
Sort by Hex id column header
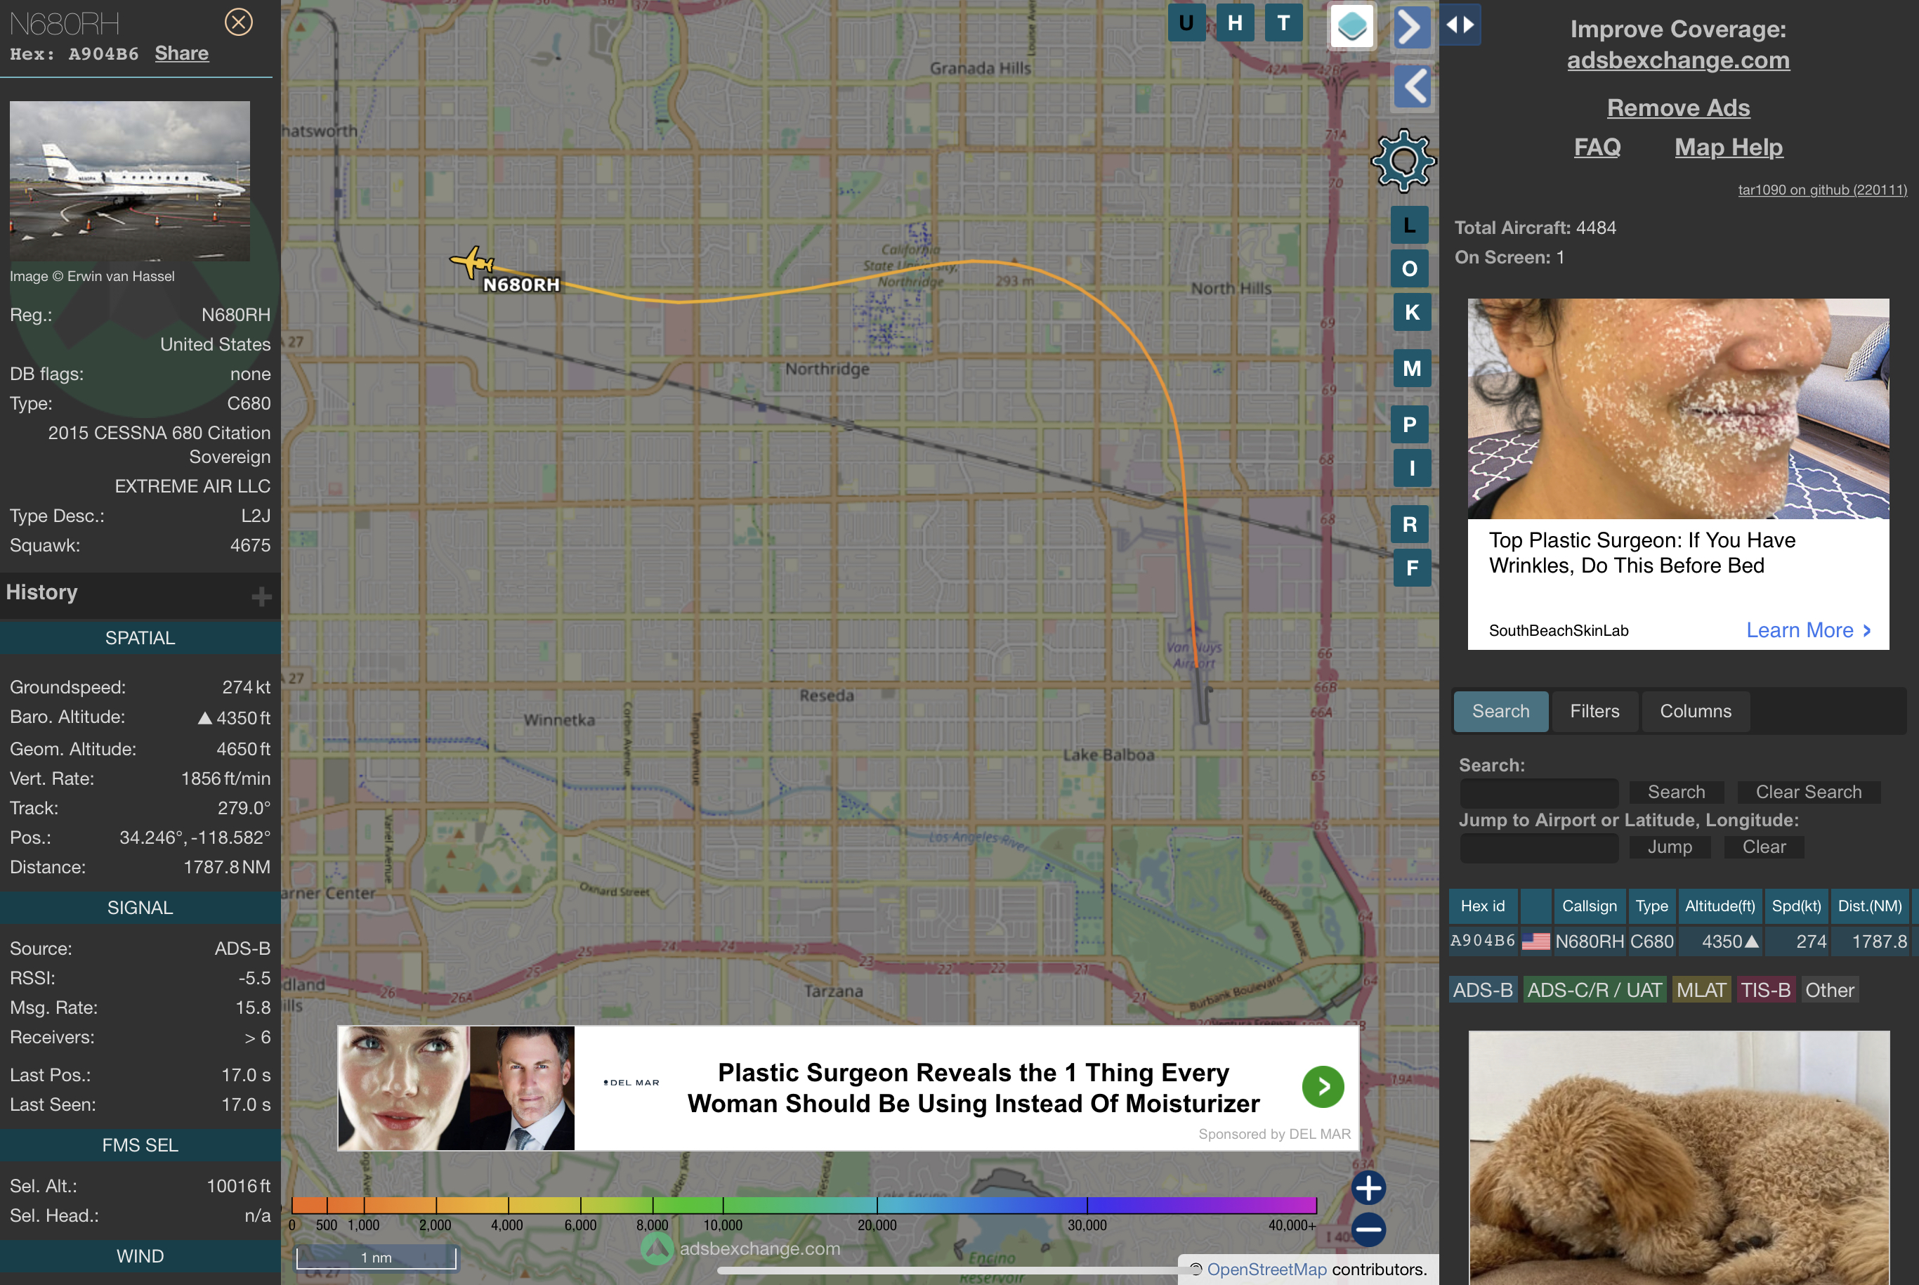1482,906
